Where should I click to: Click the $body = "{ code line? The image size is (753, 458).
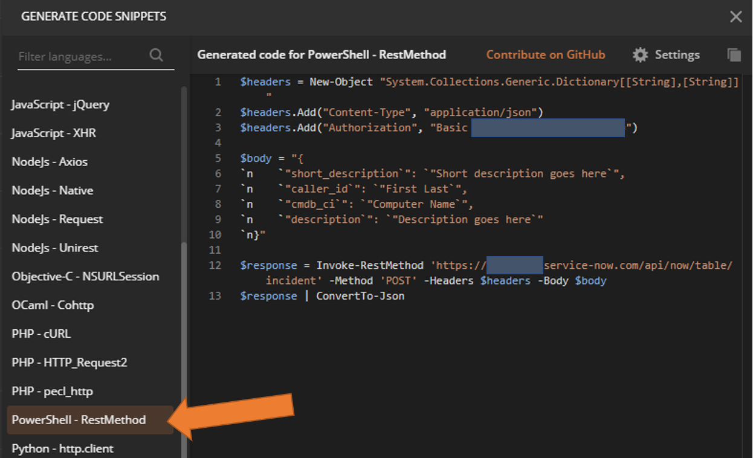[271, 158]
